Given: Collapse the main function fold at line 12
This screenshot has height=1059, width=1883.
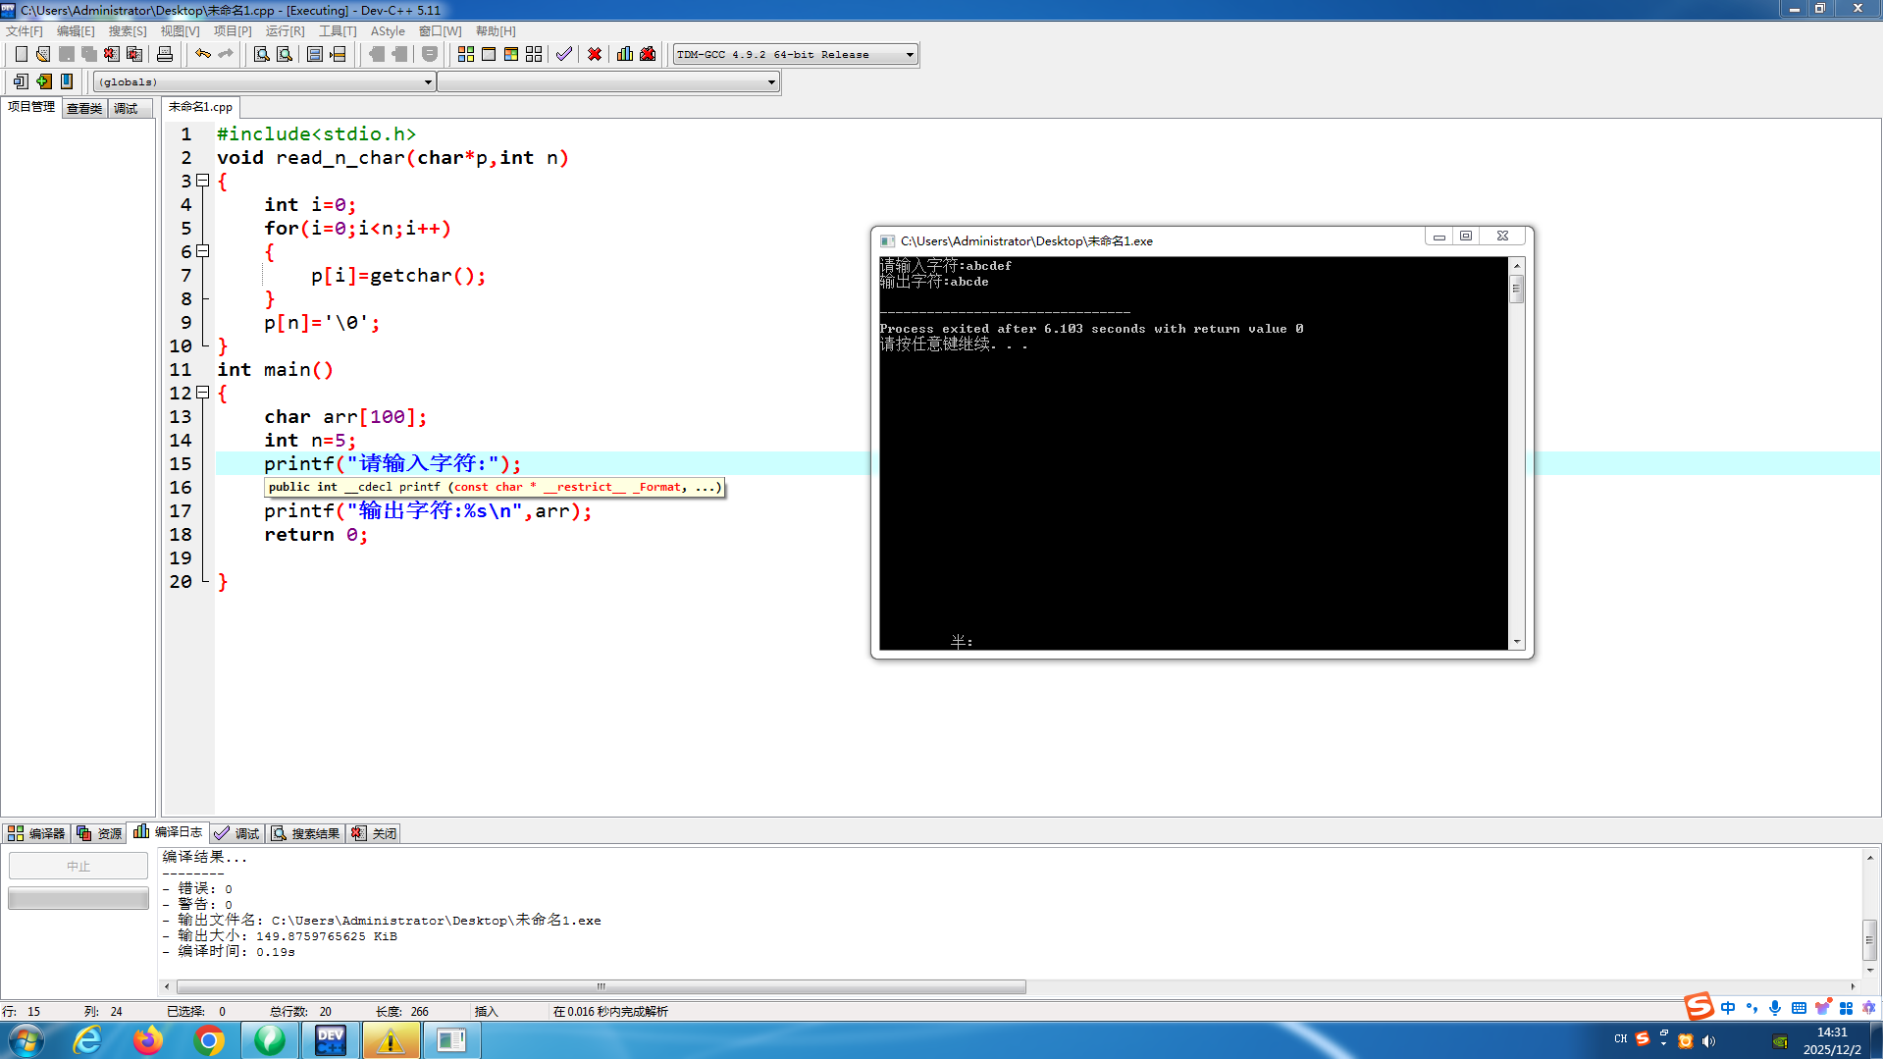Looking at the screenshot, I should point(203,393).
